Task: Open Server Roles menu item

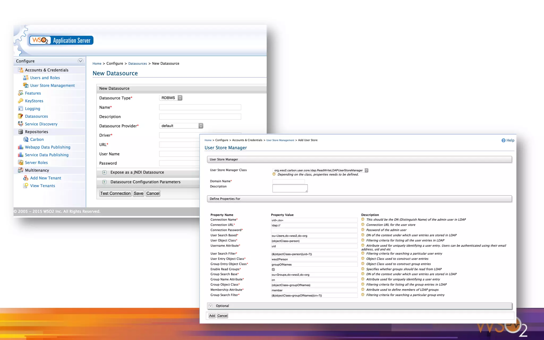Action: pyautogui.click(x=36, y=162)
